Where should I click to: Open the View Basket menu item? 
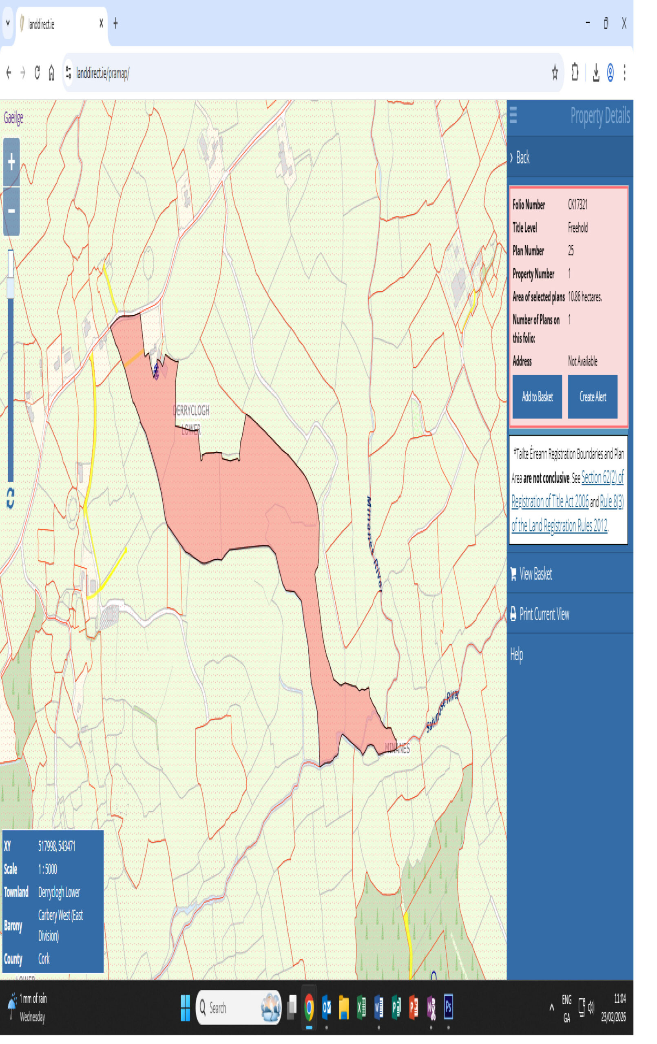tap(535, 574)
